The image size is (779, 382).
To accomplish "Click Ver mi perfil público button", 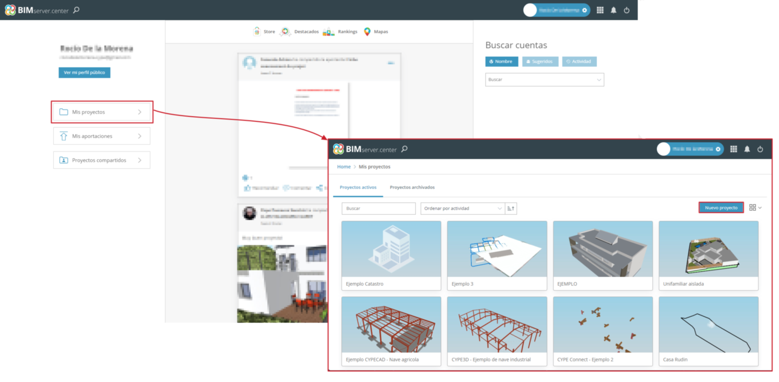I will [x=84, y=73].
